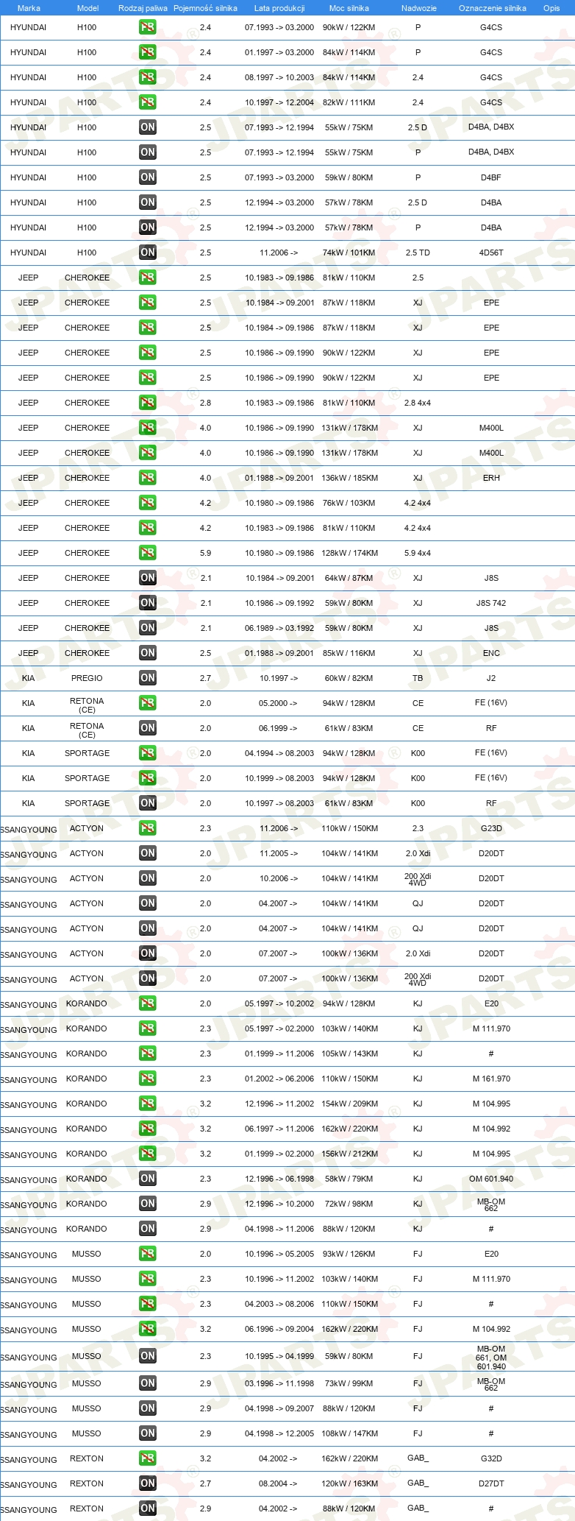Select the production date cell 11.2005 ->
The image size is (575, 1521).
click(279, 853)
